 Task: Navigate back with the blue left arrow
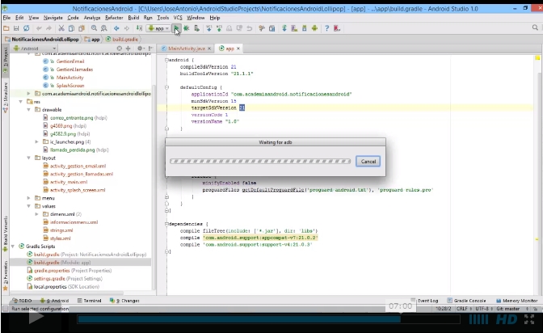point(116,28)
